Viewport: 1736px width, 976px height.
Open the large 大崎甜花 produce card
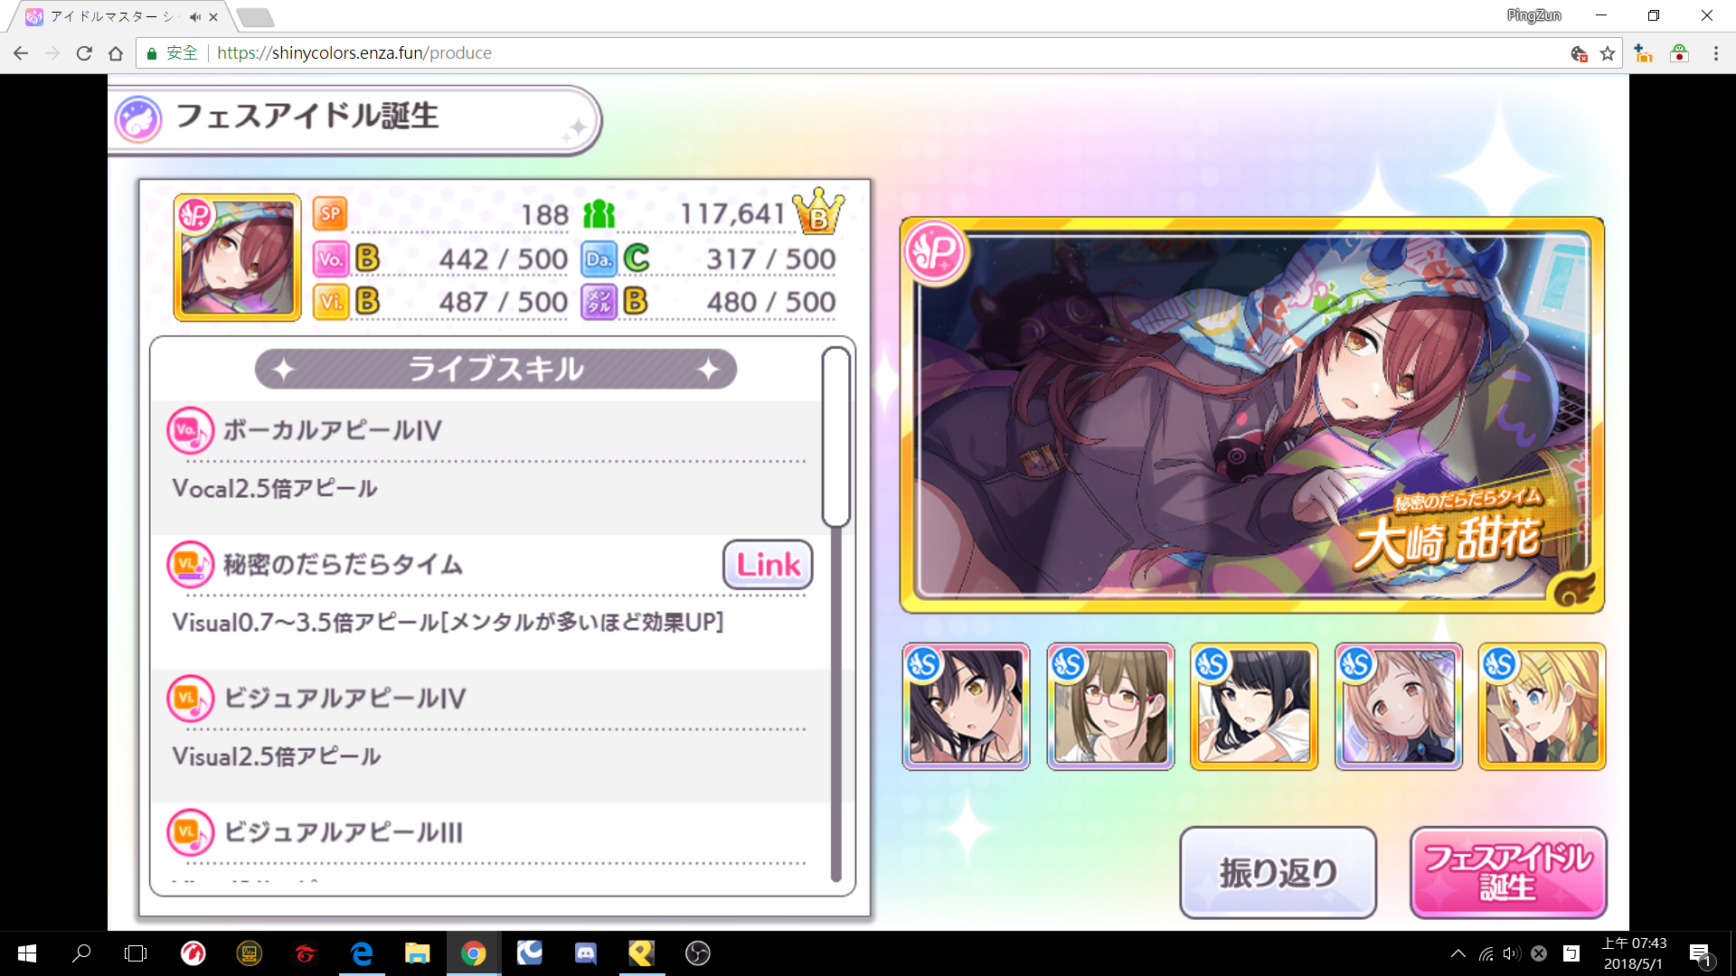point(1251,415)
